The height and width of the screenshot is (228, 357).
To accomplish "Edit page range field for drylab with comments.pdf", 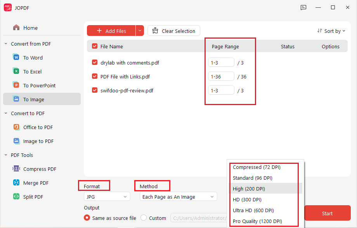I will pos(221,63).
